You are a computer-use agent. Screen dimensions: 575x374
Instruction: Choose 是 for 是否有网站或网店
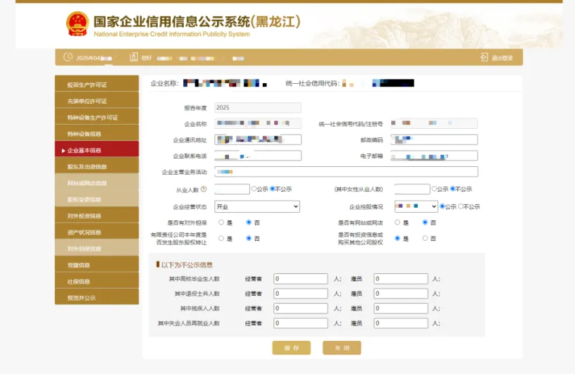pyautogui.click(x=397, y=222)
